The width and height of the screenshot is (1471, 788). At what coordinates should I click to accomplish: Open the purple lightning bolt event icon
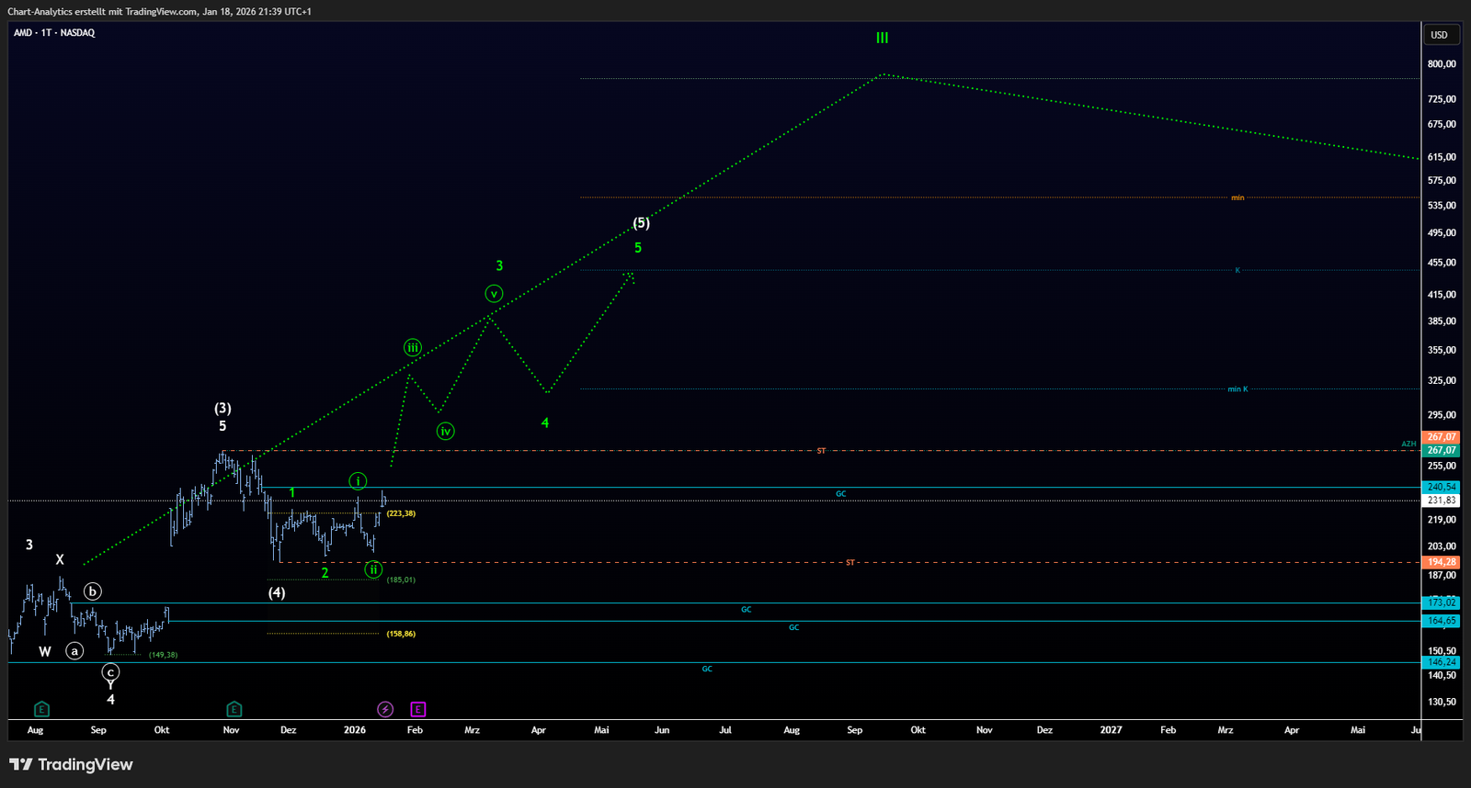click(386, 709)
